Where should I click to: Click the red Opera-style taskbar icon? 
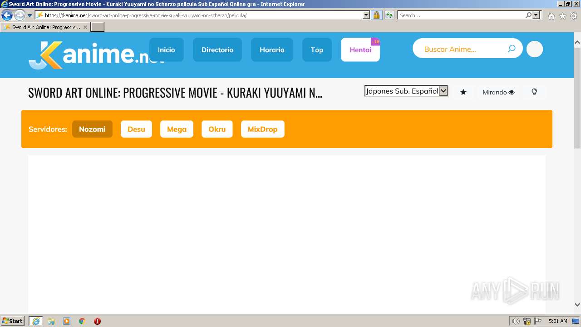coord(97,321)
